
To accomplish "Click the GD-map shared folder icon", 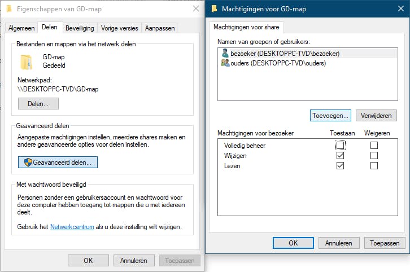I will pos(27,62).
